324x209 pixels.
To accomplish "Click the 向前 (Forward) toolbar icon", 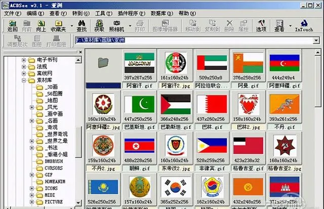I will 27,26.
